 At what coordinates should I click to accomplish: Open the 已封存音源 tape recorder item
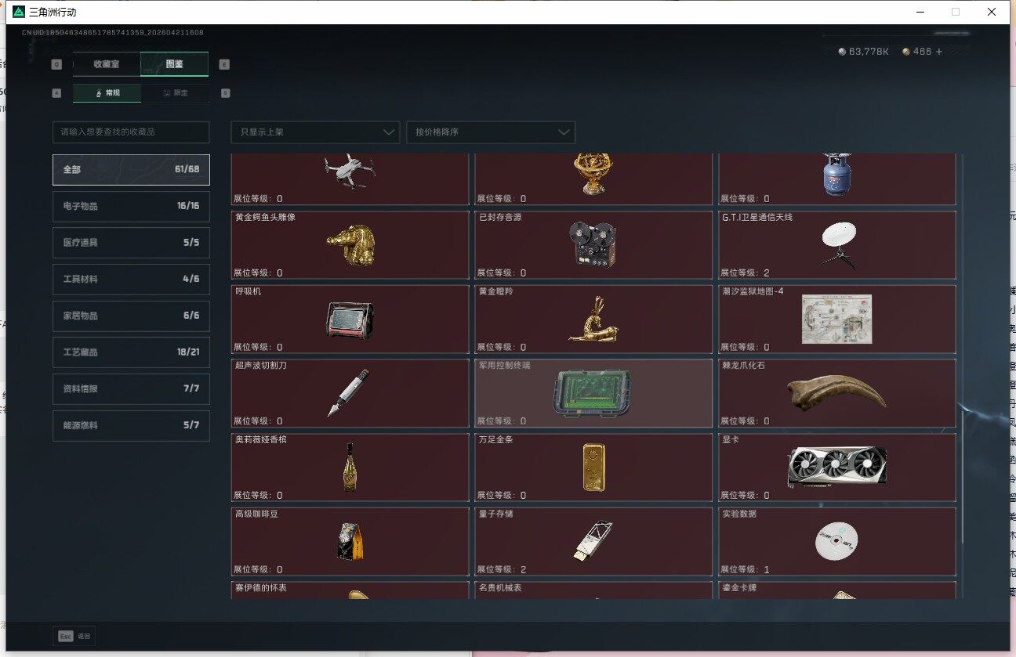tap(593, 245)
